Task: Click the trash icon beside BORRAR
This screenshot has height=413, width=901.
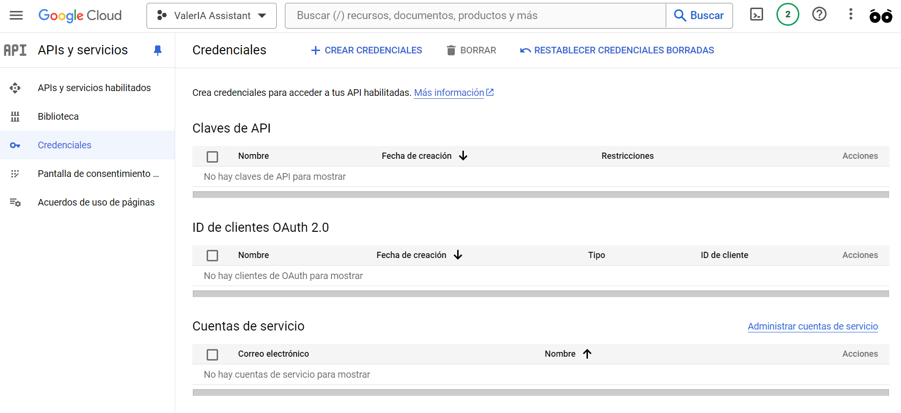Action: (451, 50)
